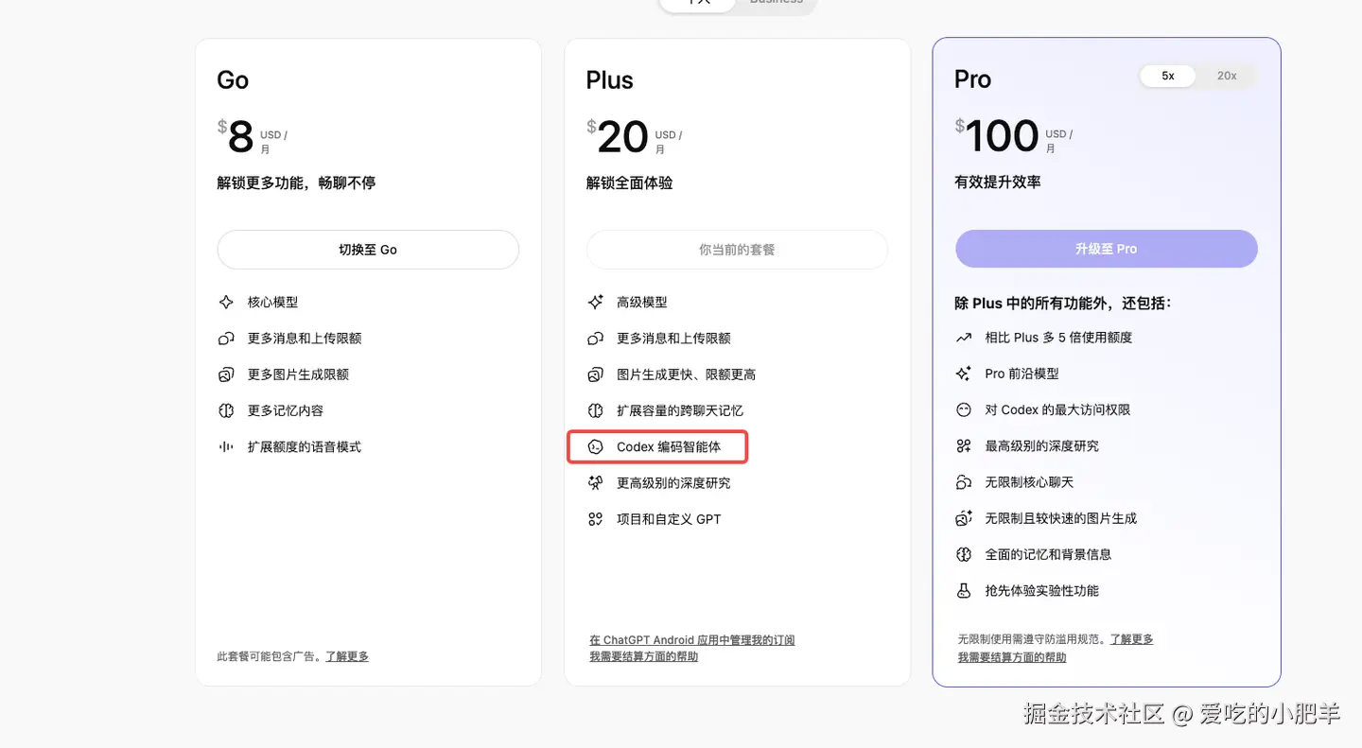Image resolution: width=1362 pixels, height=748 pixels.
Task: Click the Codex 编码智能体 icon in Plus
Action: point(595,447)
